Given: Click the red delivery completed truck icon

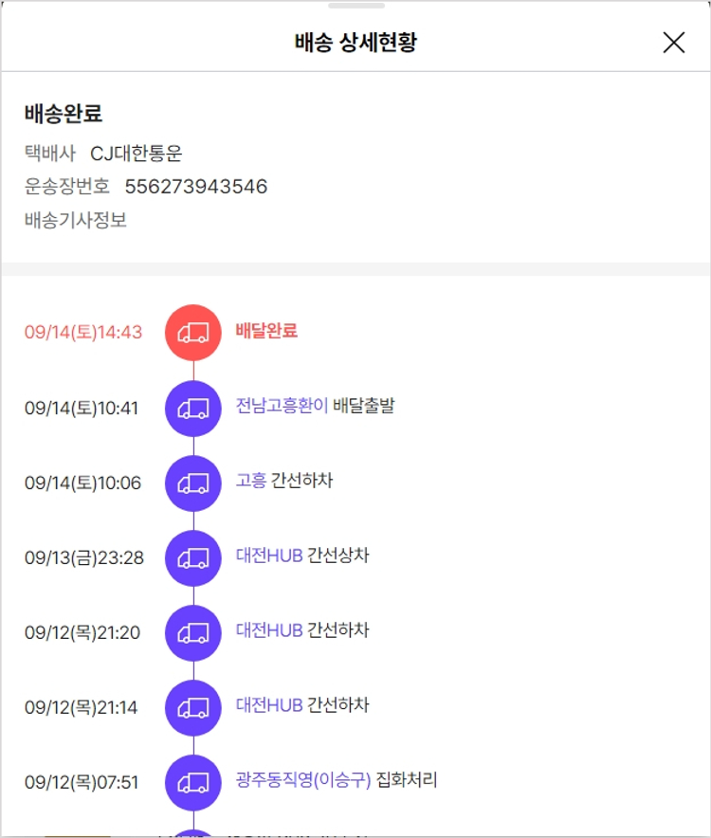Looking at the screenshot, I should [x=193, y=333].
